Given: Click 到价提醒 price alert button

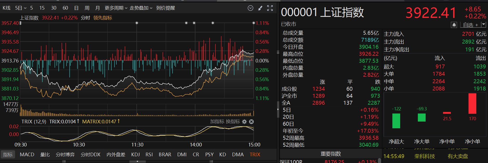Looking at the screenshot, I should (166, 8).
